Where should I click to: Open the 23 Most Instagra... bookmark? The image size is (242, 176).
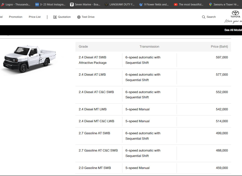50,5
